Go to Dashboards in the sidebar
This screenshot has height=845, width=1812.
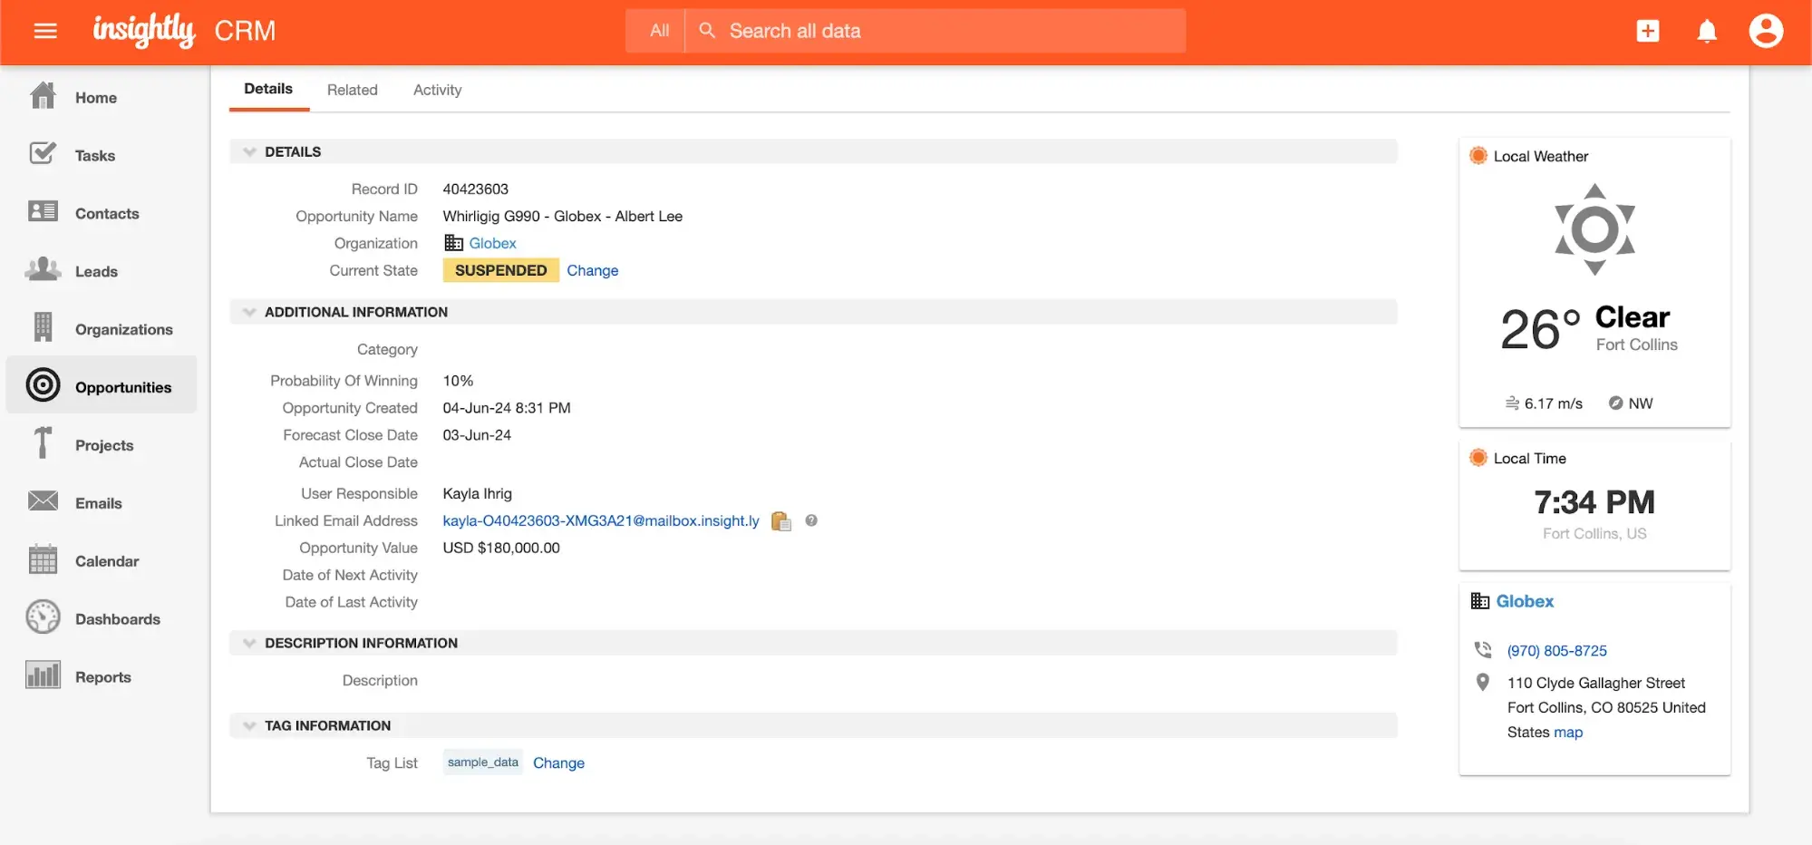pos(117,619)
